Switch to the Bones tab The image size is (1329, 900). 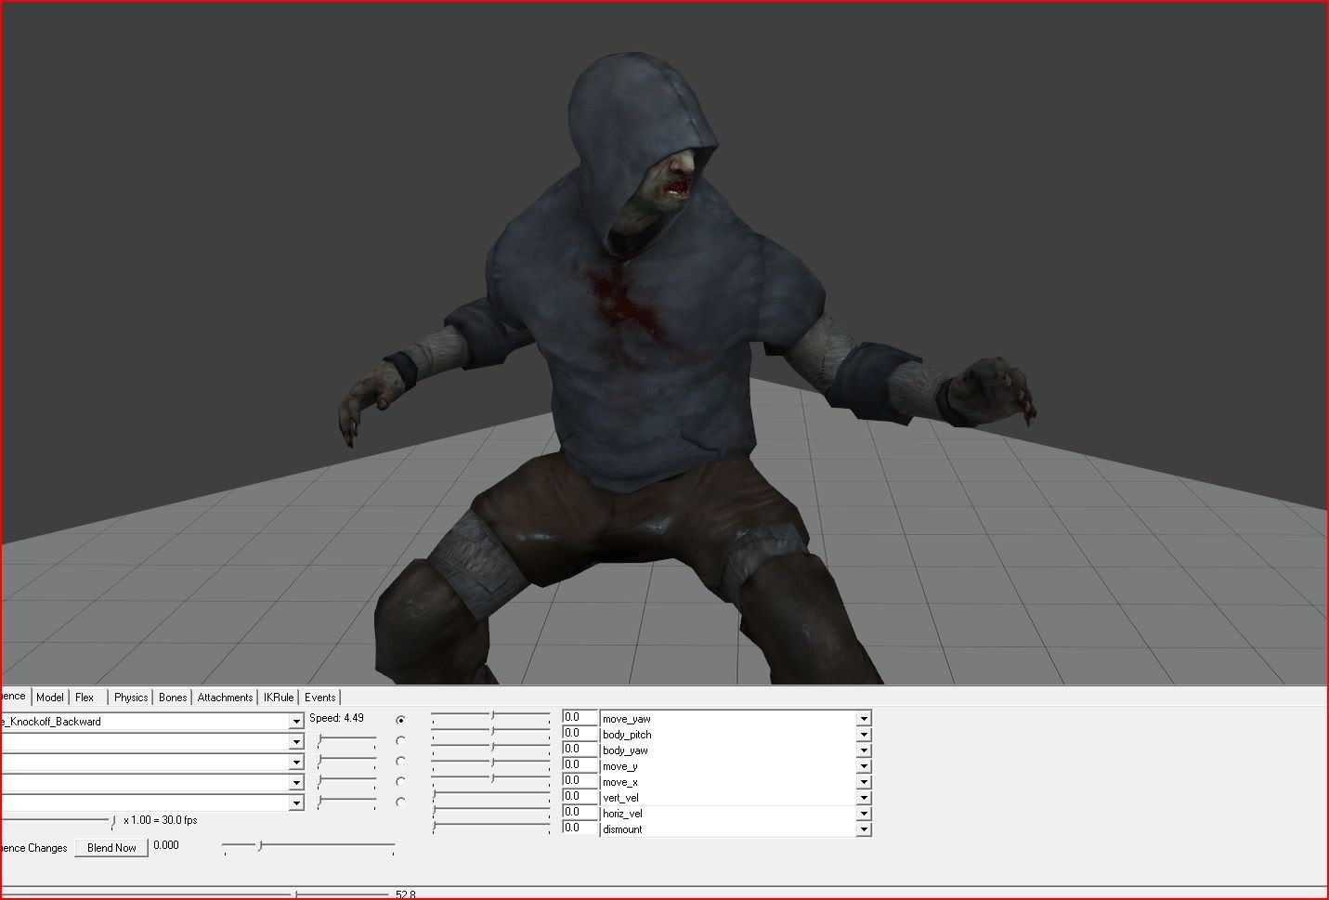point(173,698)
